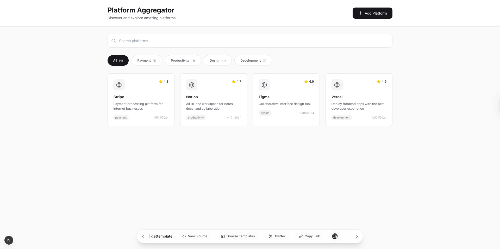Open the Stripe platform title
The width and height of the screenshot is (500, 249).
click(119, 97)
